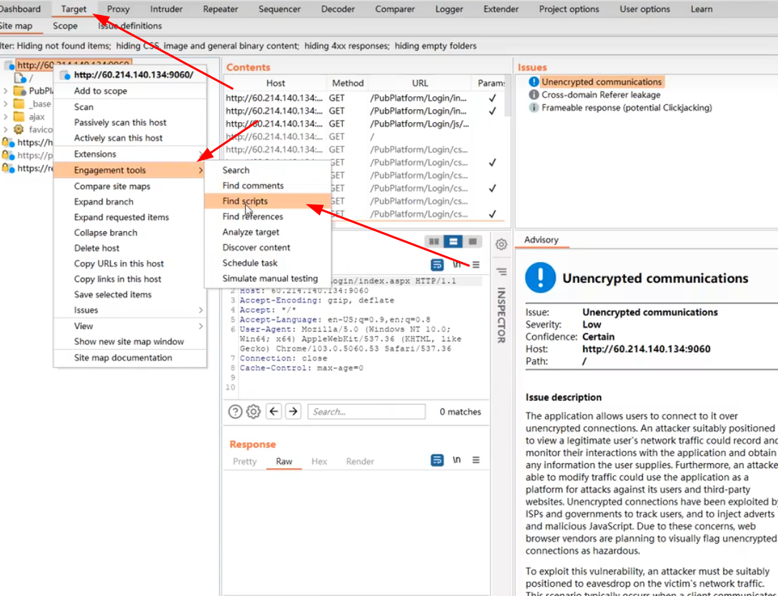Click the search help question icon
Viewport: 778px width, 596px height.
[235, 412]
